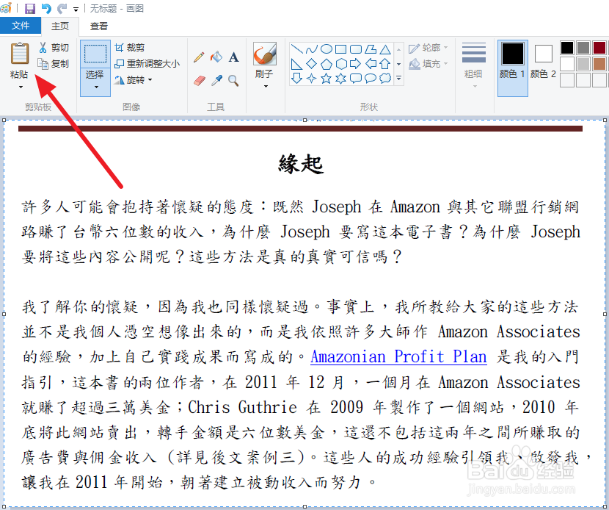The height and width of the screenshot is (510, 609).
Task: Click the rectangular Select tool
Action: pos(95,54)
